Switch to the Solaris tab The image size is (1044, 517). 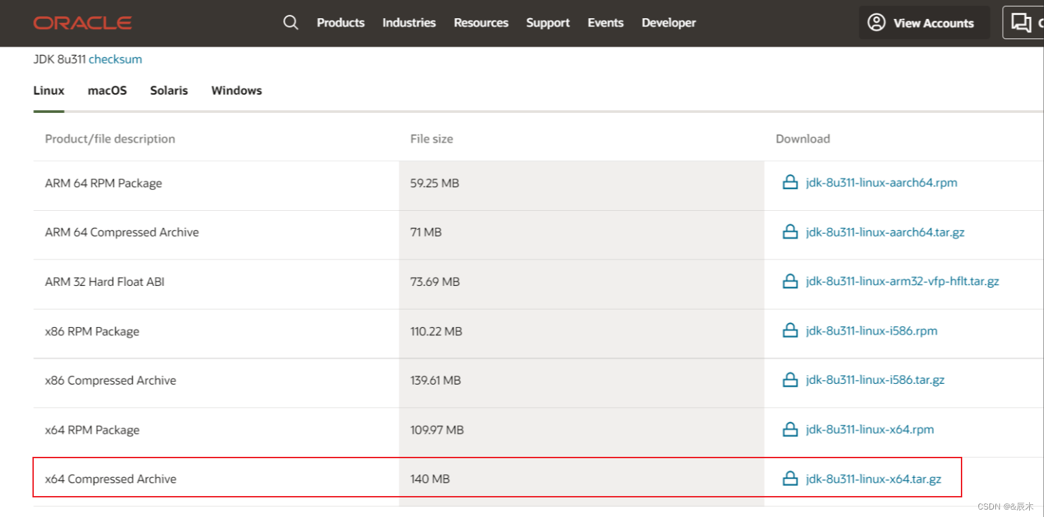(169, 90)
